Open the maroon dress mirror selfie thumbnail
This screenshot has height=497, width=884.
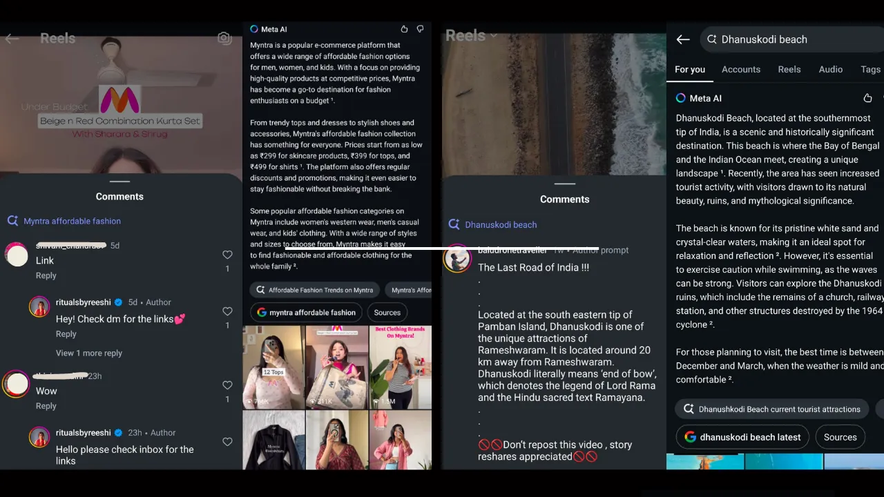click(x=336, y=440)
